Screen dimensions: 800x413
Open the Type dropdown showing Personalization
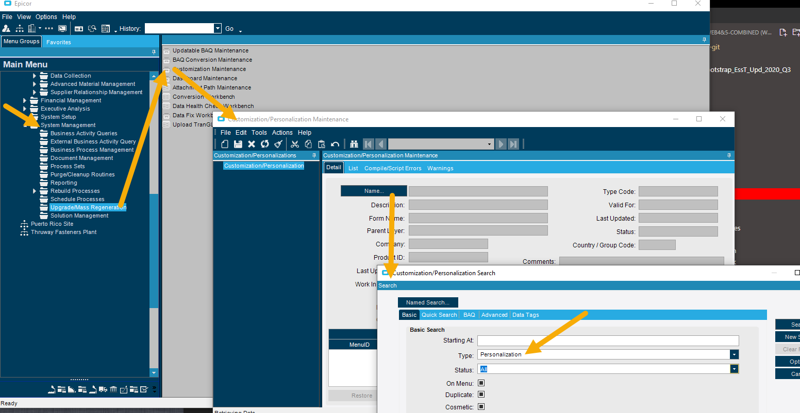(734, 354)
